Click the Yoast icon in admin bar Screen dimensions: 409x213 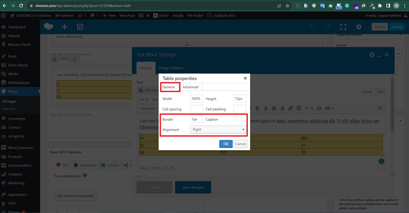coord(141,15)
